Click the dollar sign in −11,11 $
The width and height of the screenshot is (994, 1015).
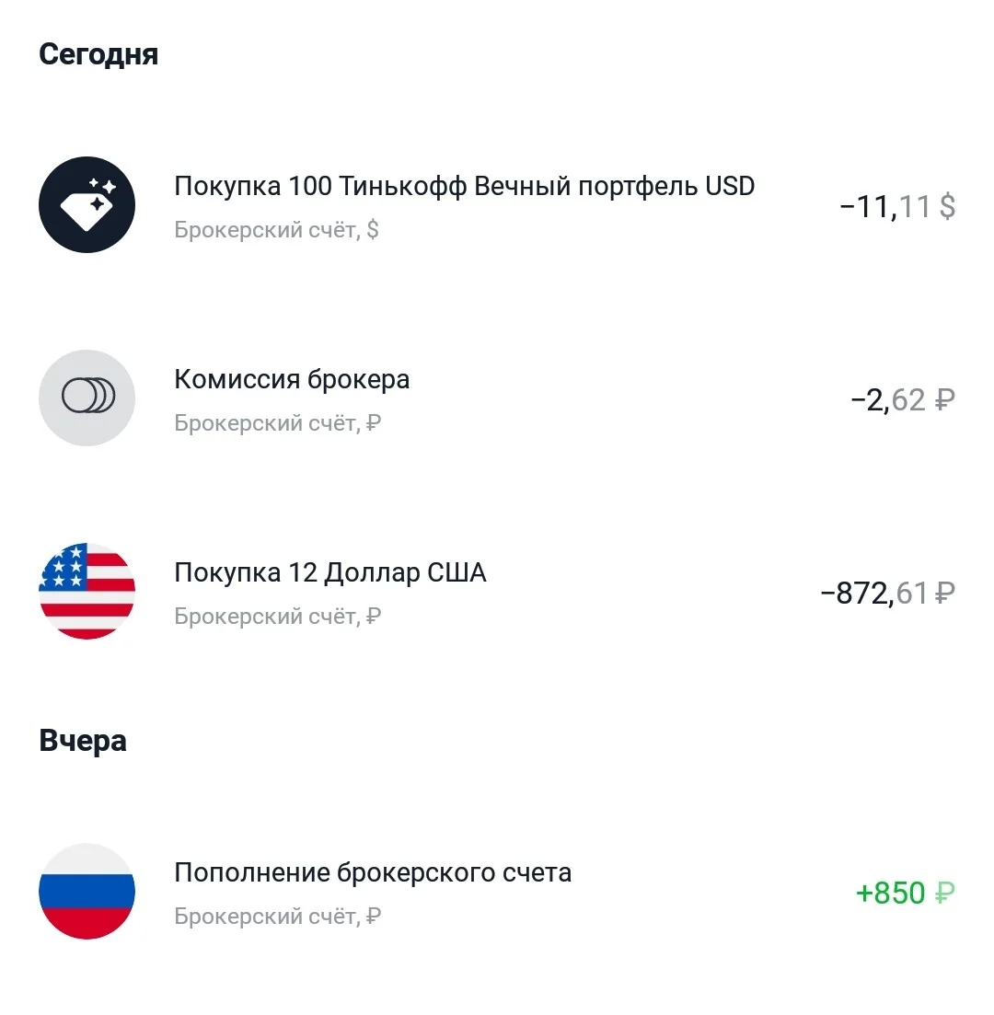[947, 206]
